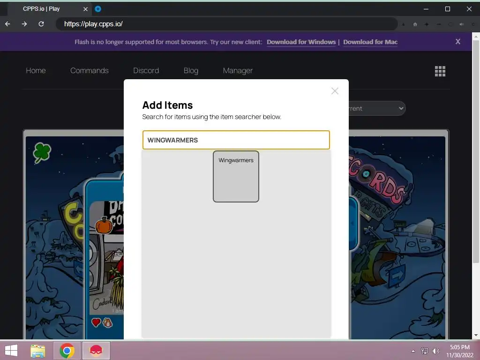Close the Add Items dialog

335,91
